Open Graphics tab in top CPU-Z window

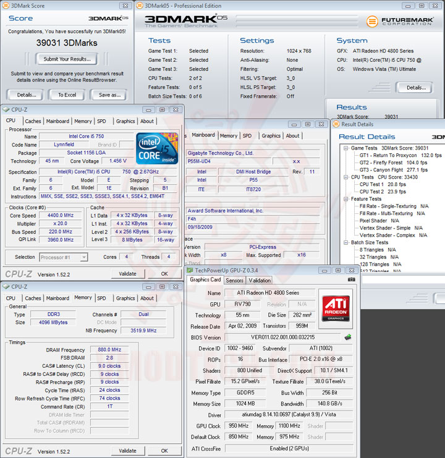[125, 121]
